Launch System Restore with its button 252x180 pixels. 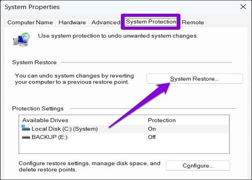(x=194, y=79)
